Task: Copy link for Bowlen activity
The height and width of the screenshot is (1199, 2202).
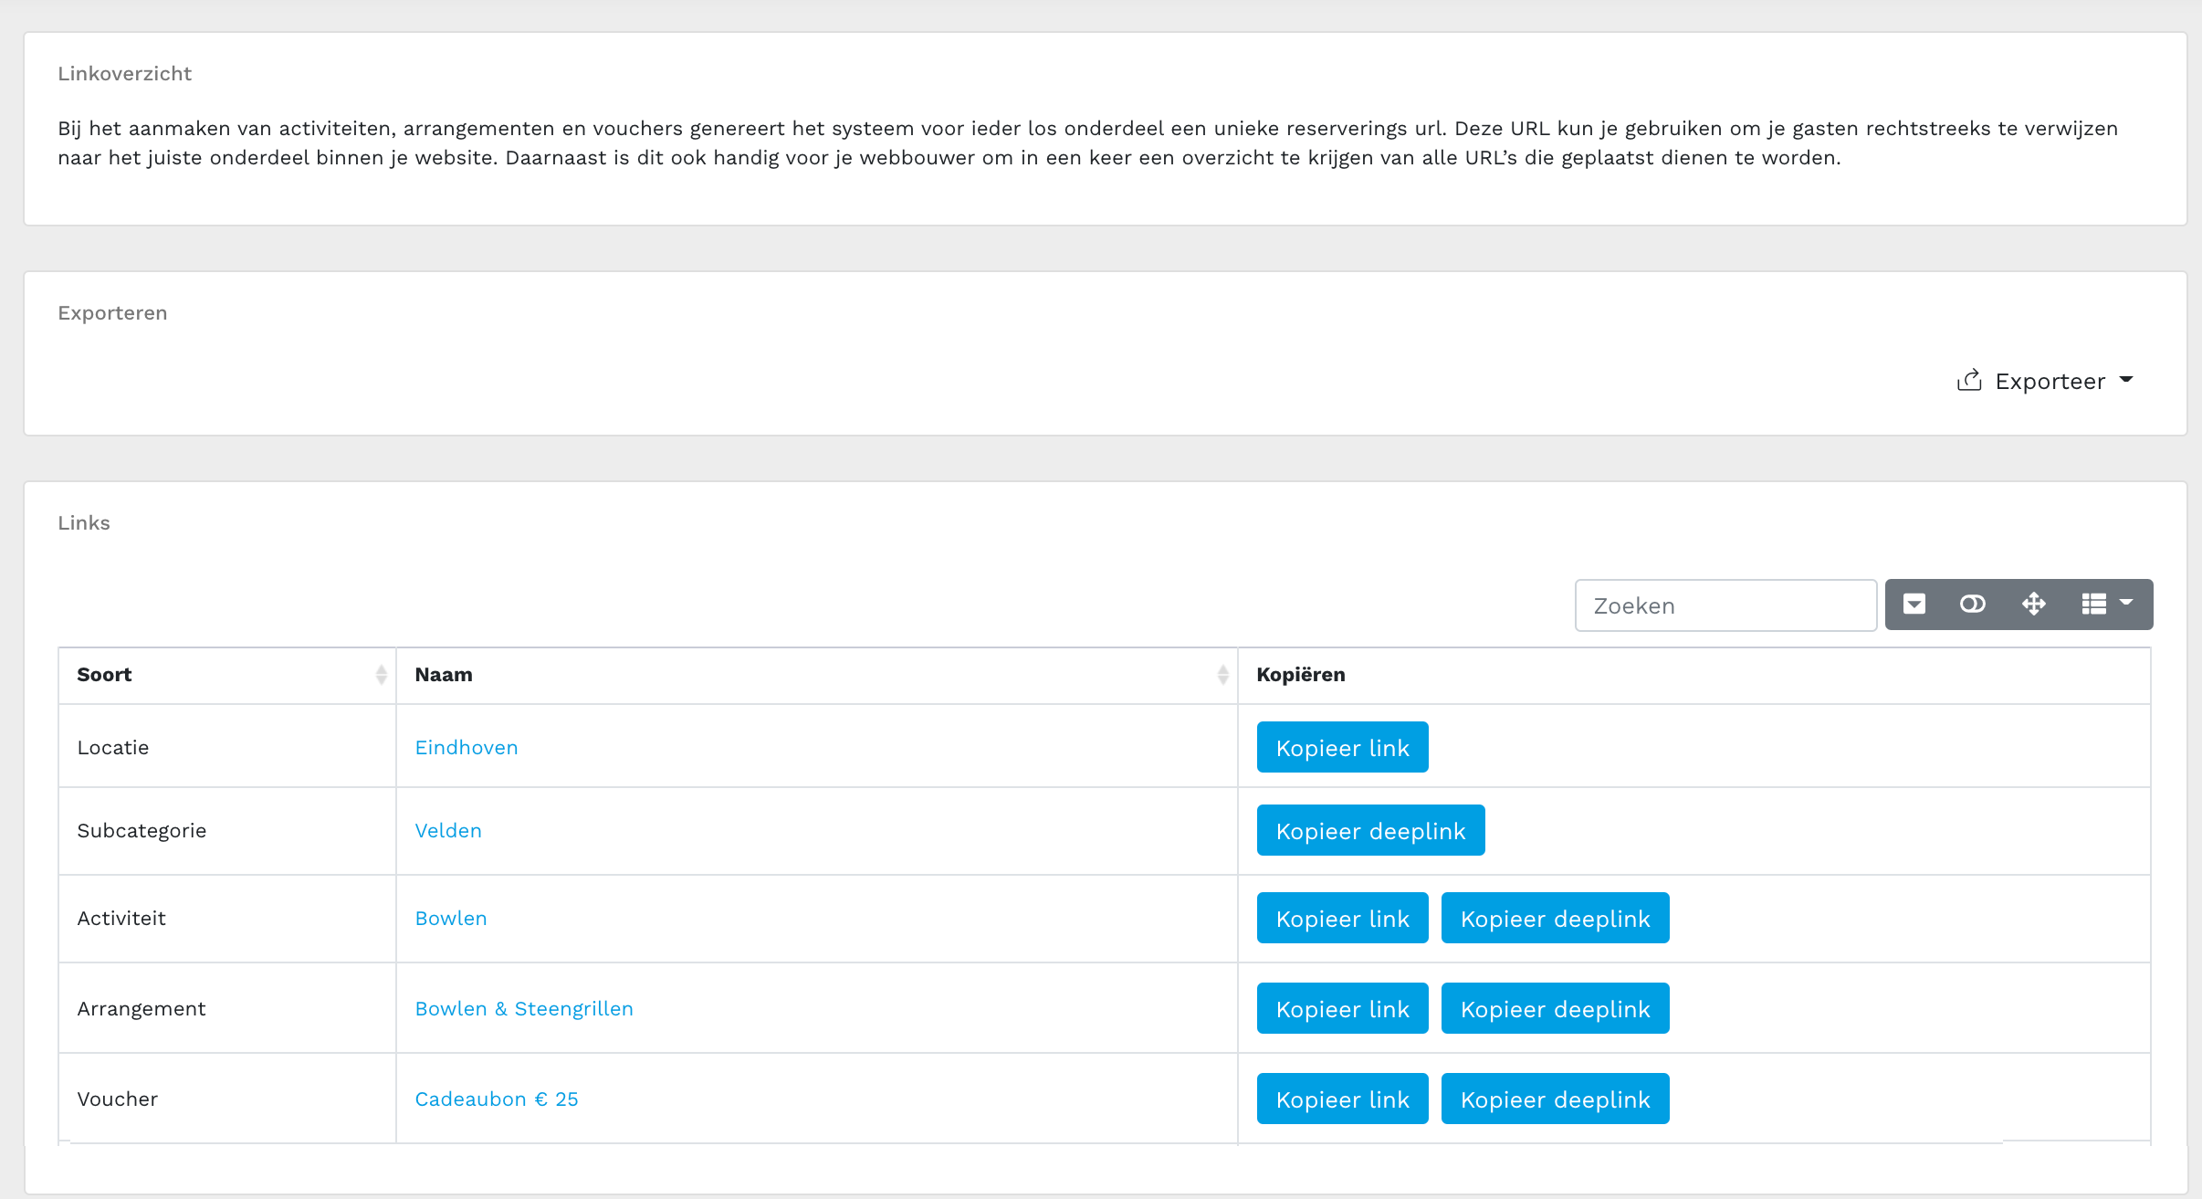Action: pos(1342,919)
